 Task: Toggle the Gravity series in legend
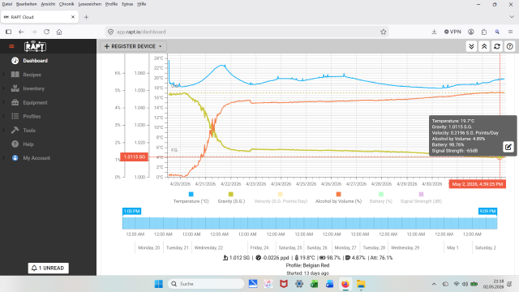point(231,198)
